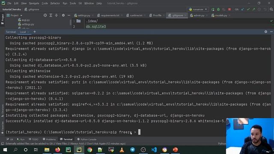The width and height of the screenshot is (274, 154).
Task: Open the Edit menu
Action: 16,3
